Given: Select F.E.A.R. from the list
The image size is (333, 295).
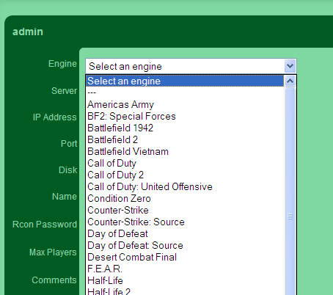Looking at the screenshot, I should pyautogui.click(x=185, y=269).
